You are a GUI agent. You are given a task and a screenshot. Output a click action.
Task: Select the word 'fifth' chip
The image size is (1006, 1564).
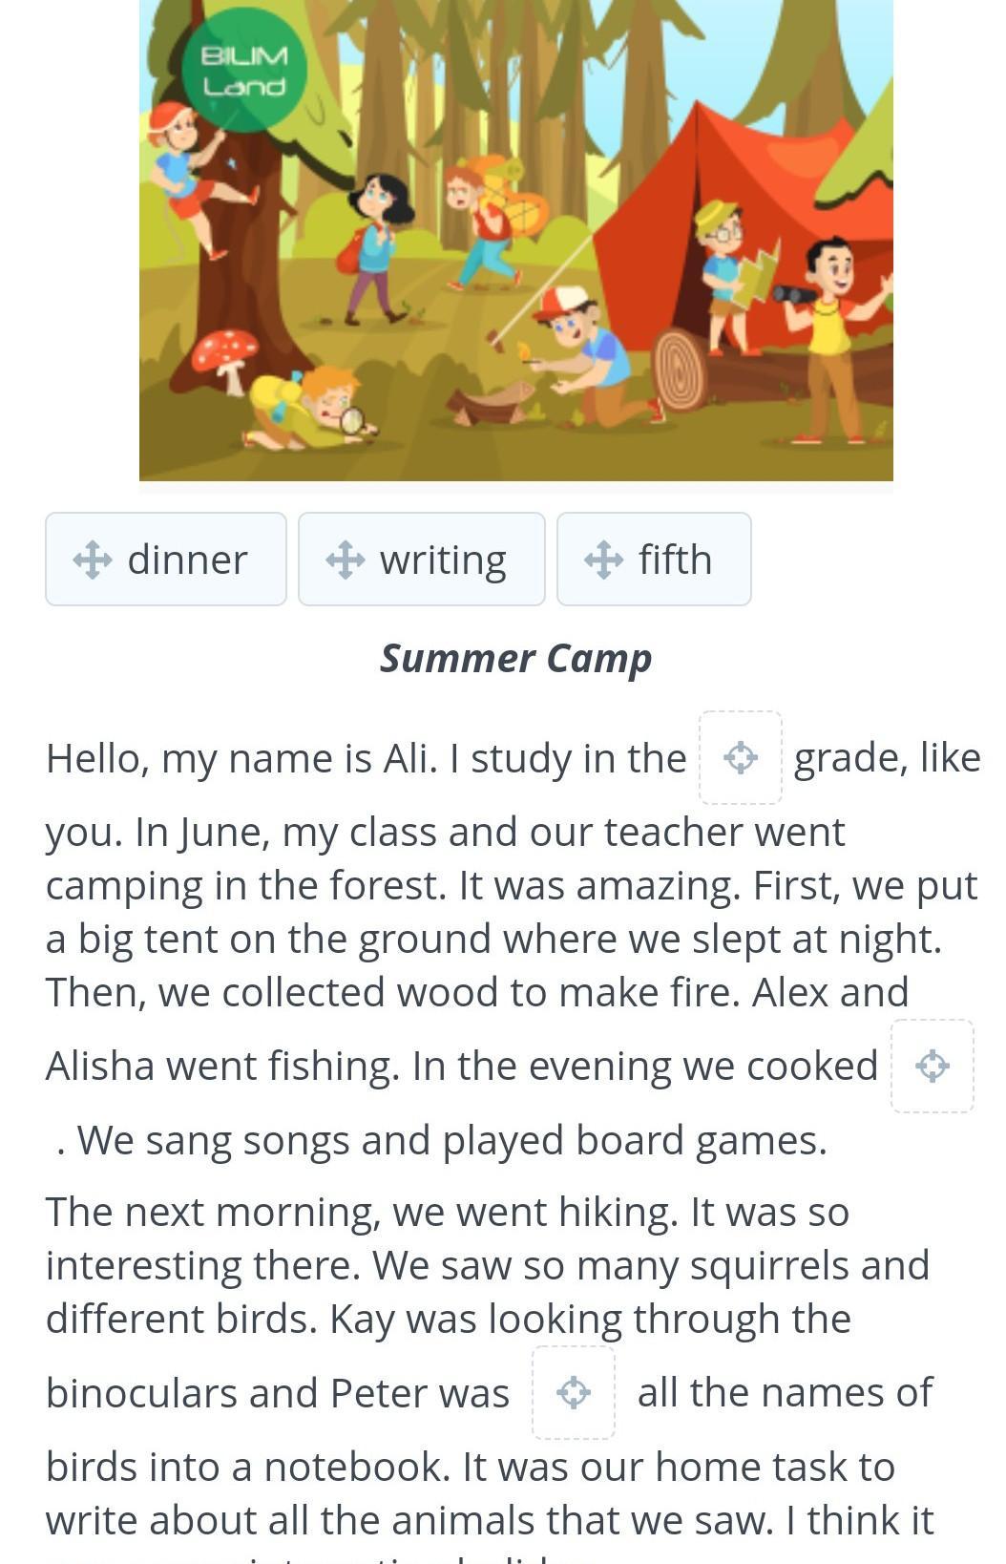654,560
